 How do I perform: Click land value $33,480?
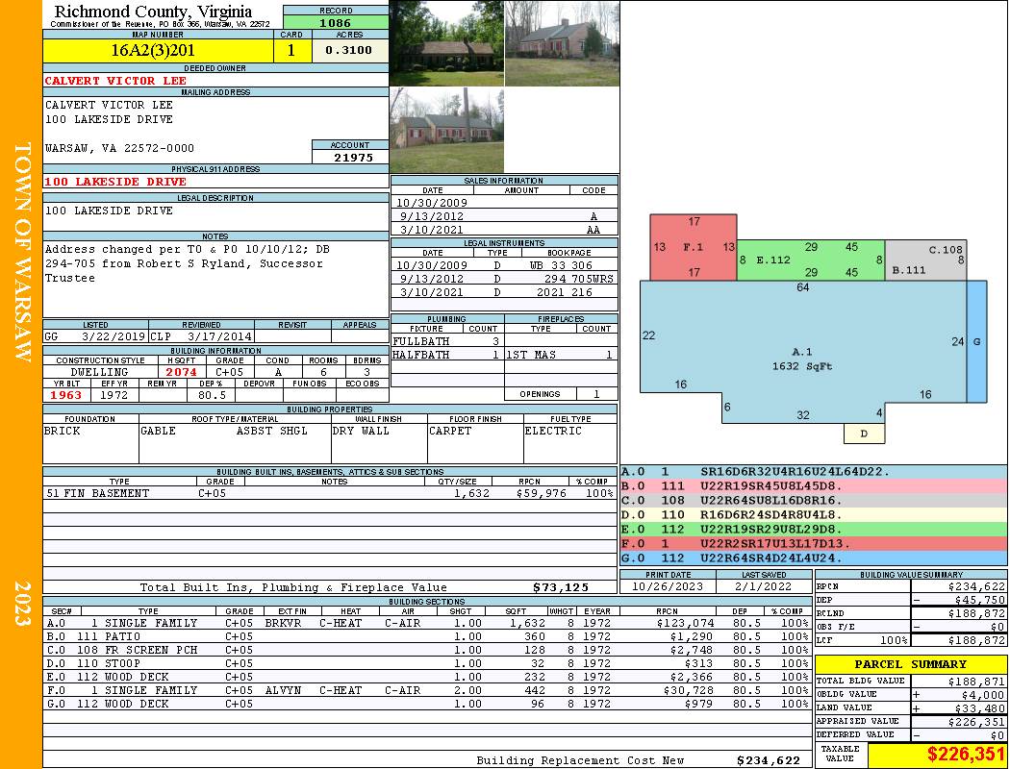(x=979, y=708)
